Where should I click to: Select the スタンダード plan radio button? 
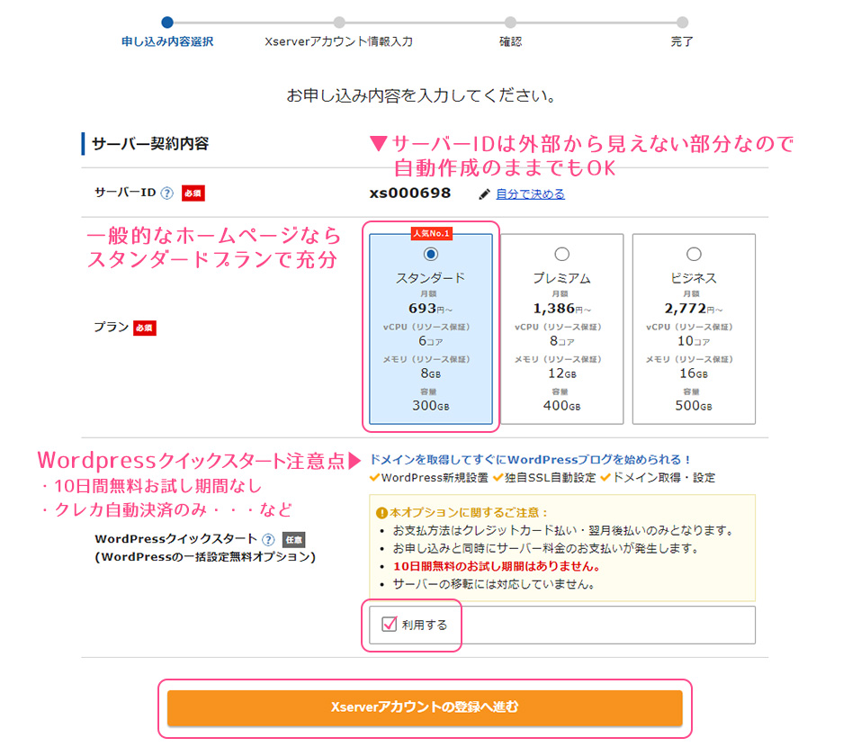point(431,254)
